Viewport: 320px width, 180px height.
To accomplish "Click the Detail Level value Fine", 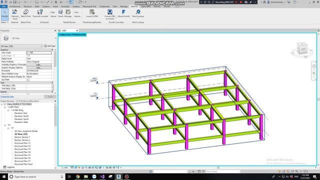I will tap(39, 58).
